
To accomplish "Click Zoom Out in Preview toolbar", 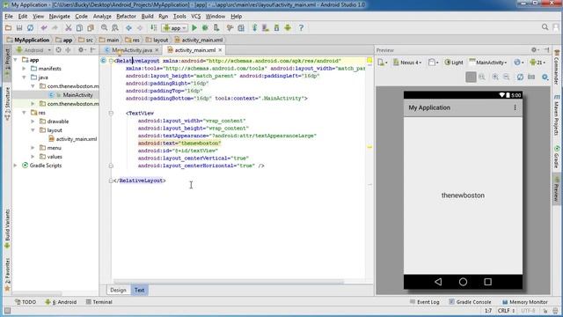I will [x=507, y=77].
